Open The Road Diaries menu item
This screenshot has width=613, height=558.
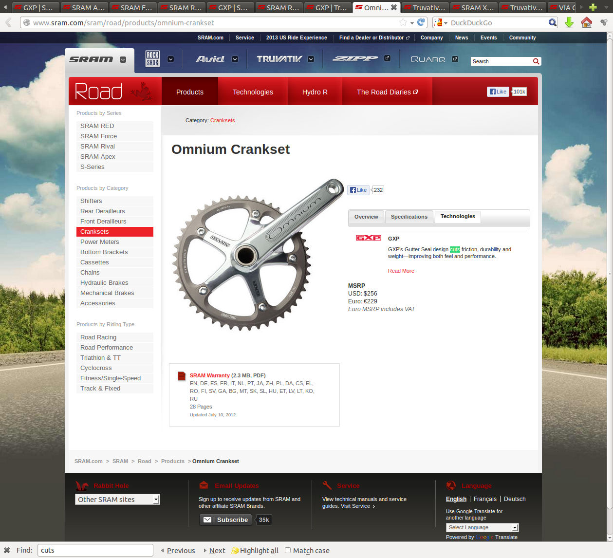tap(387, 92)
